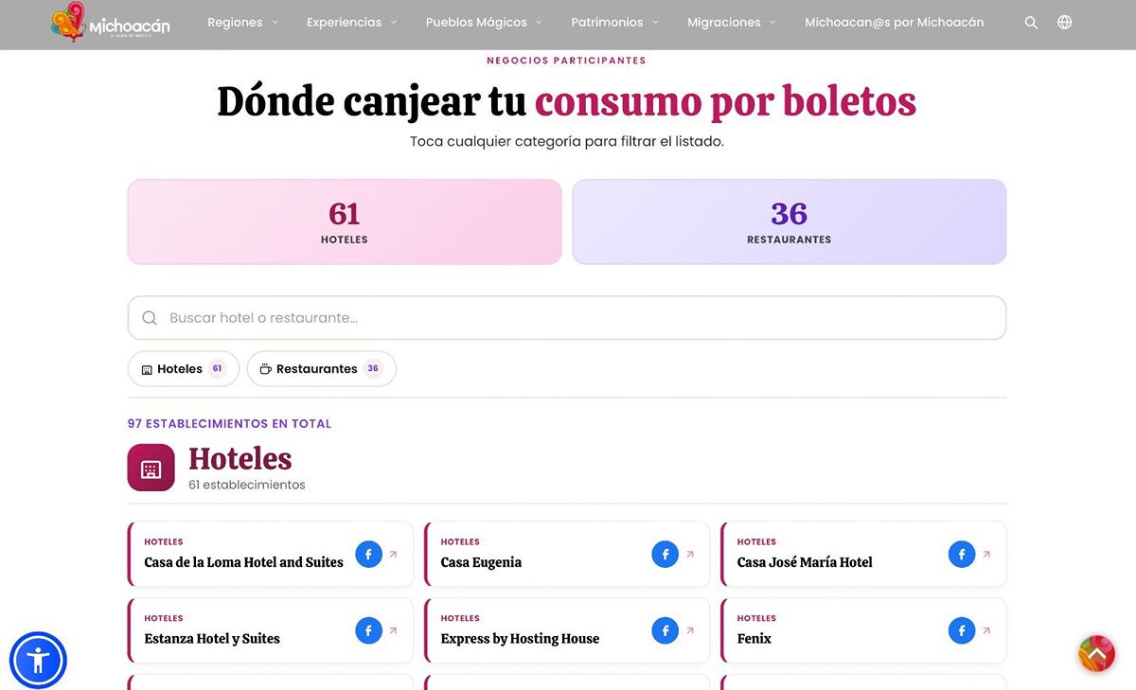Image resolution: width=1136 pixels, height=690 pixels.
Task: Open Facebook icon for Casa Eugenia
Action: (666, 555)
